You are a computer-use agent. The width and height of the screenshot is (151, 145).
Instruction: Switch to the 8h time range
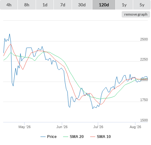pyautogui.click(x=27, y=5)
